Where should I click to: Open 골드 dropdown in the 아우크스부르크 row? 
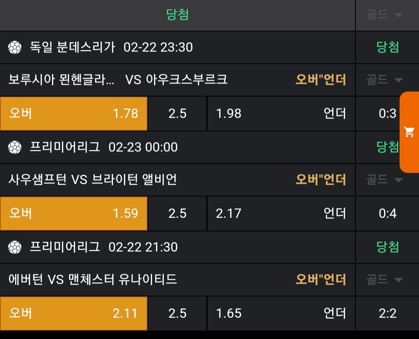click(384, 80)
